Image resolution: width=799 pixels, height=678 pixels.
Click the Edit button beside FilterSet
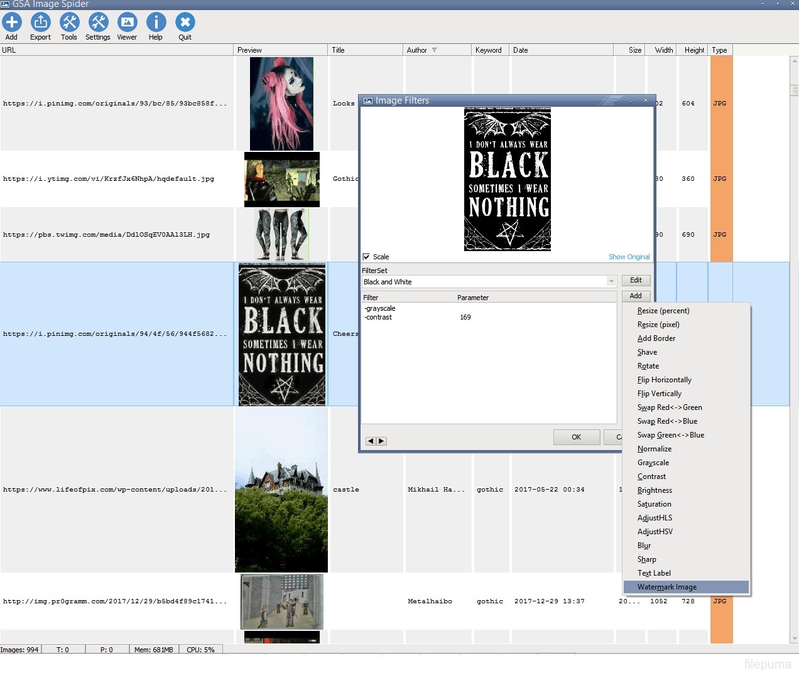click(x=636, y=281)
